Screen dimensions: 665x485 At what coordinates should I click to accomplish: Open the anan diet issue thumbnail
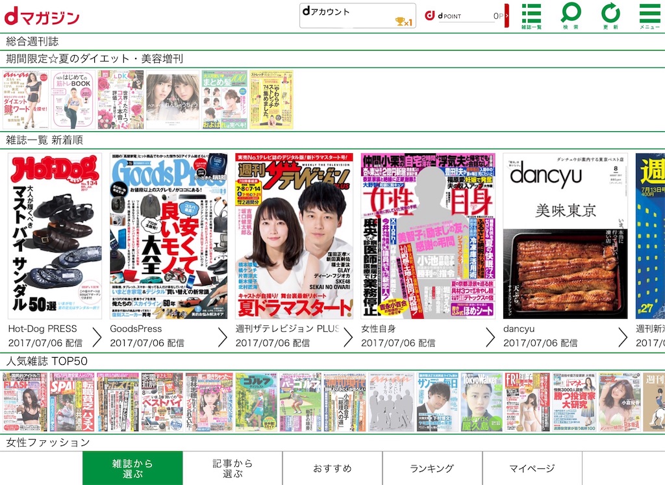point(25,99)
